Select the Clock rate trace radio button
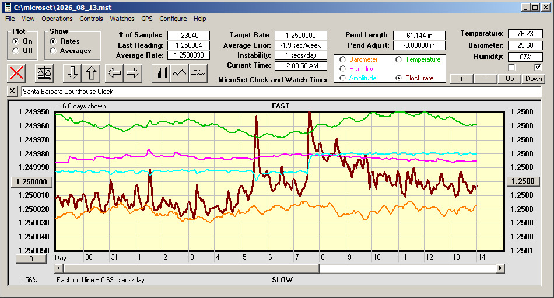 398,78
